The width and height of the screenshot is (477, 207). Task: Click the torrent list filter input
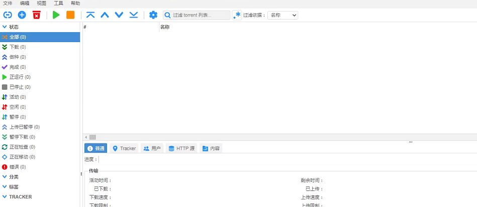[197, 15]
